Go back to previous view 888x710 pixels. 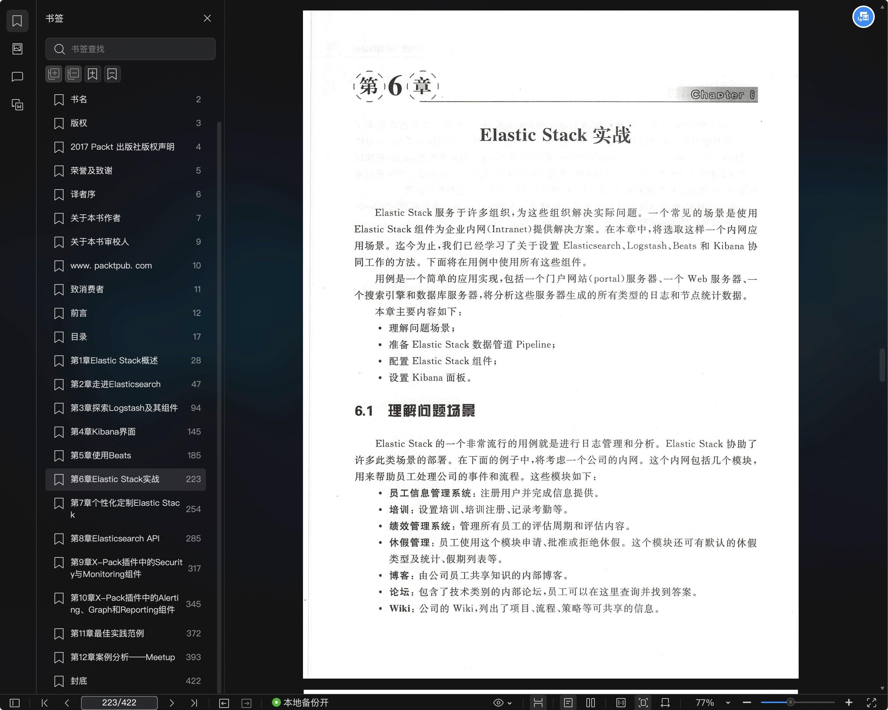[x=224, y=703]
